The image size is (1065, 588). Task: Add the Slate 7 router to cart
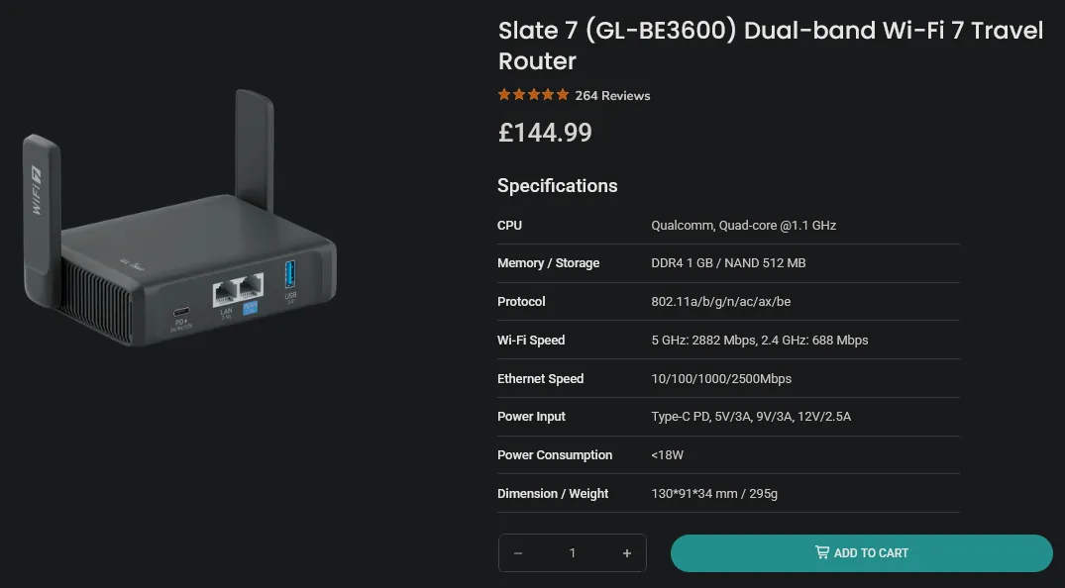(x=861, y=552)
